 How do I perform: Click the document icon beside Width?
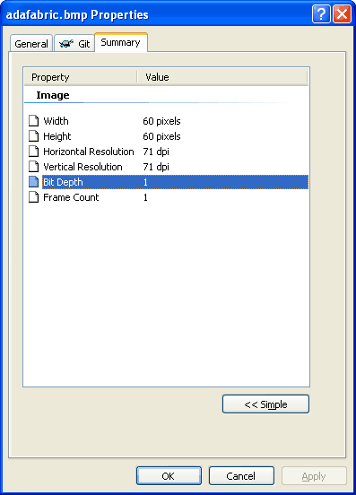(34, 120)
